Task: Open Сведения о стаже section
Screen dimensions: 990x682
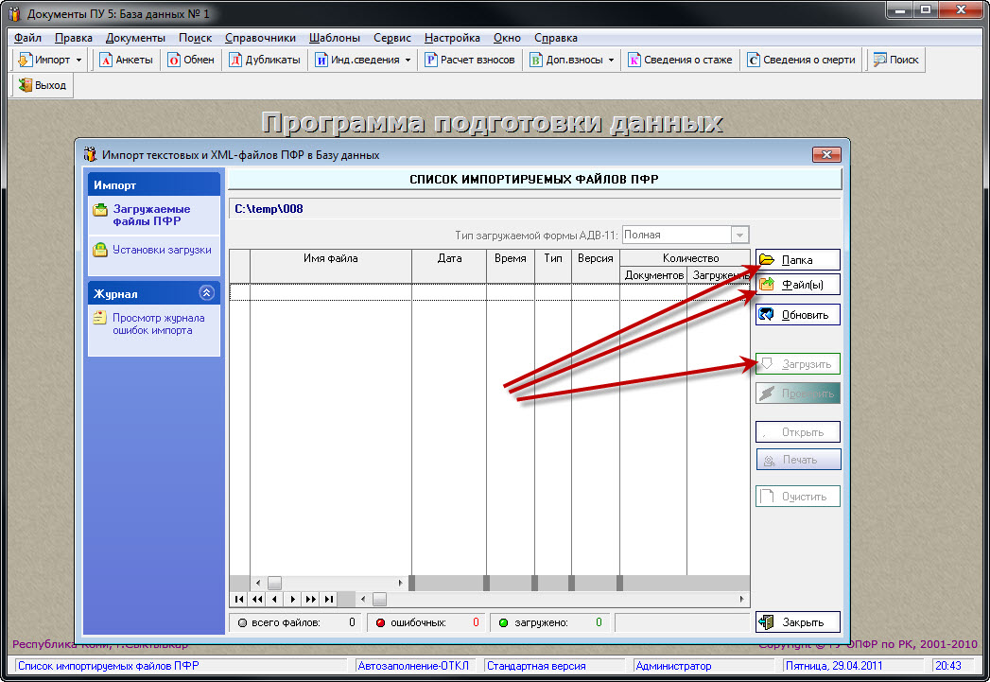Action: (x=680, y=60)
